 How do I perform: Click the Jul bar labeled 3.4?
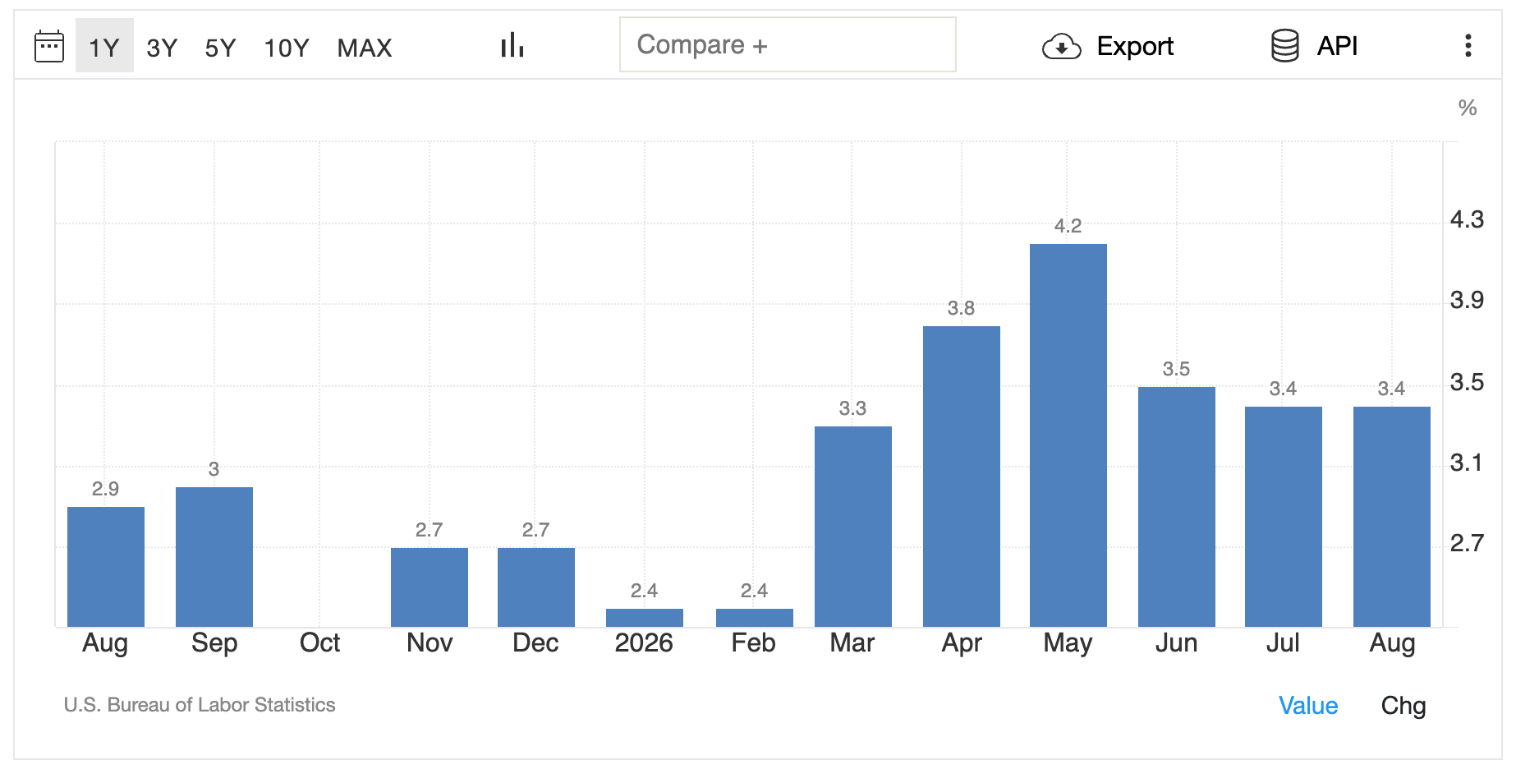tap(1284, 517)
